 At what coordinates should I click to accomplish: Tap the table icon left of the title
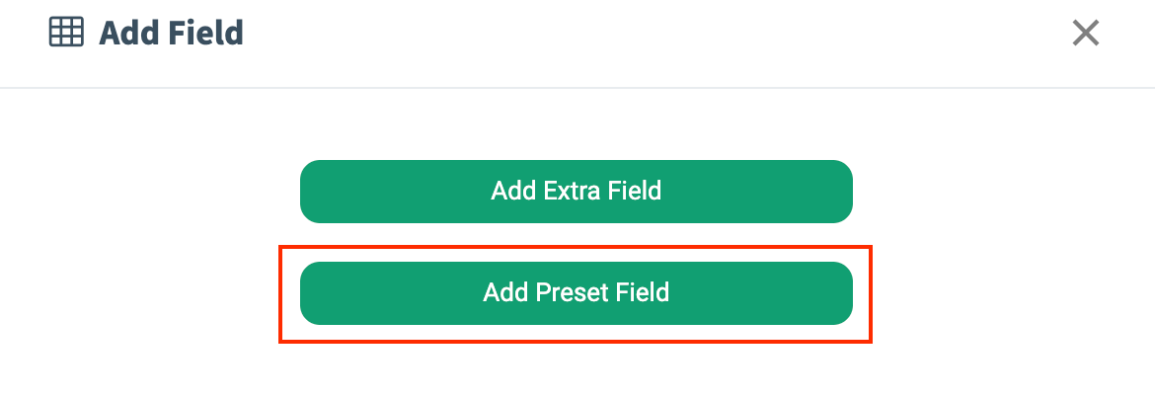pos(66,33)
